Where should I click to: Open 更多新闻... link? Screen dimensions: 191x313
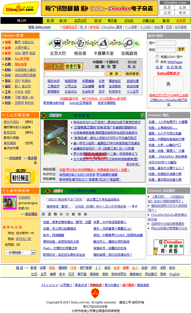133,164
